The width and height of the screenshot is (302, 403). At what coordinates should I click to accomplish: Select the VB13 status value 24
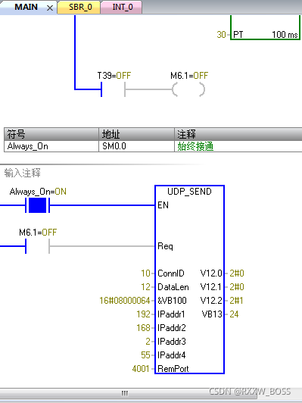pos(234,314)
